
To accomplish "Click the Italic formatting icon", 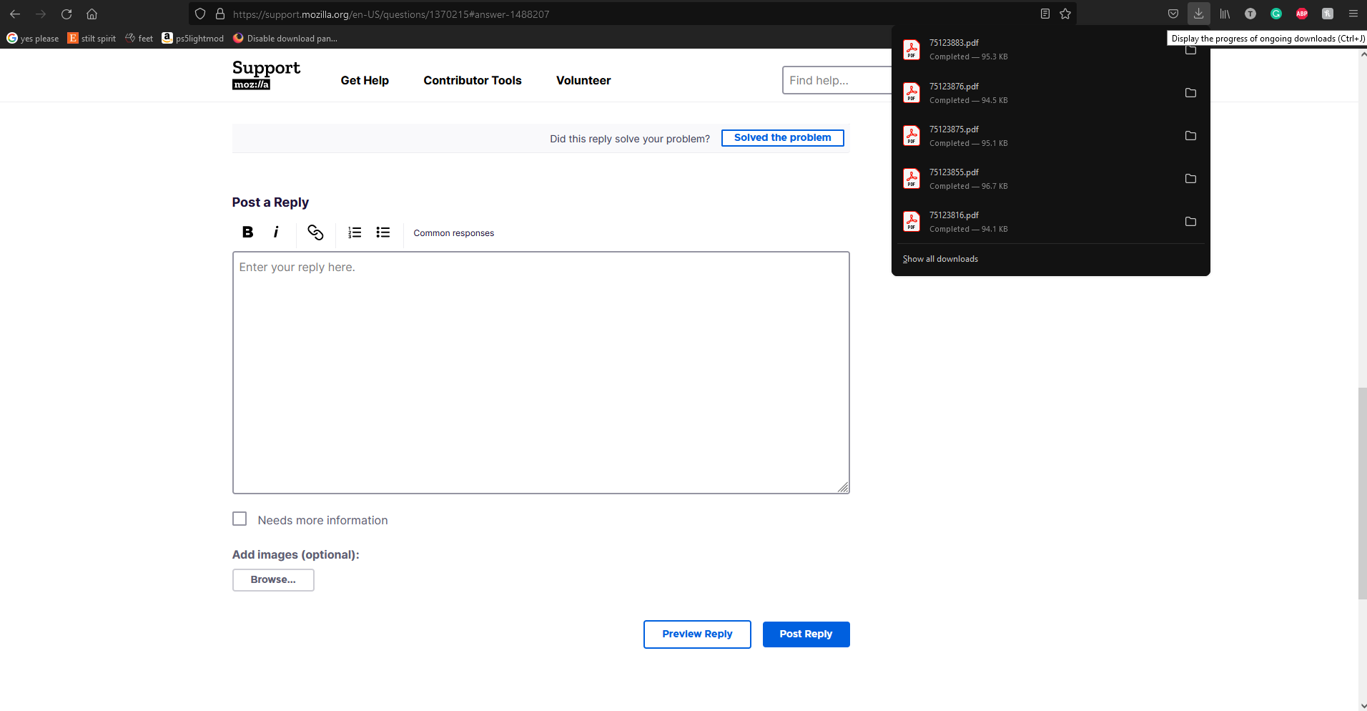I will click(x=276, y=232).
